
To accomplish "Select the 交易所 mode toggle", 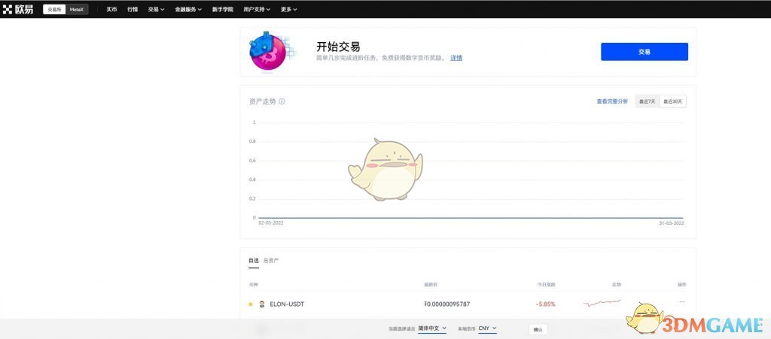I will click(x=54, y=9).
